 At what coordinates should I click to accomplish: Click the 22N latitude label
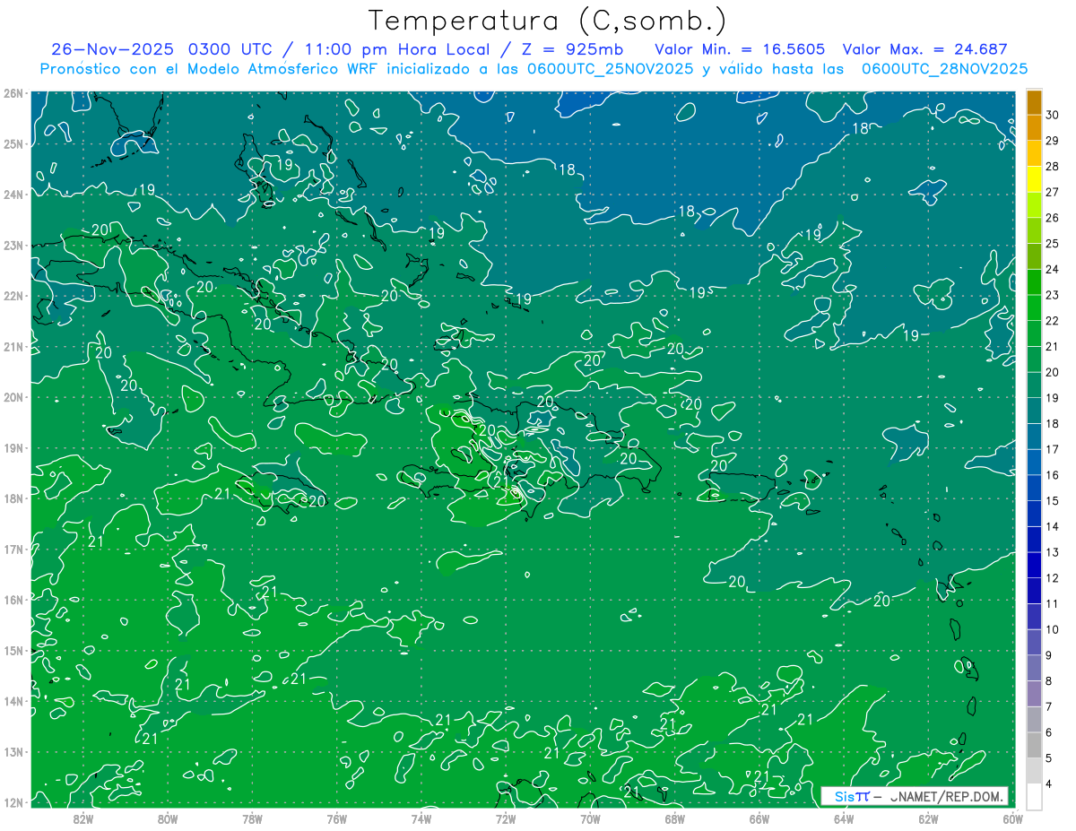point(13,296)
